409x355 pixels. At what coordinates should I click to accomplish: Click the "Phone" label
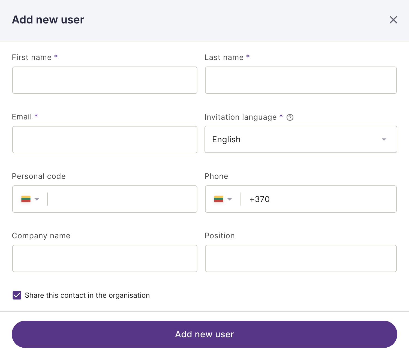(216, 176)
